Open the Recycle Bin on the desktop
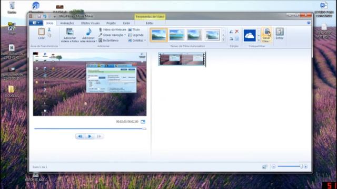Screen dimensions: 337x189 coord(12,7)
